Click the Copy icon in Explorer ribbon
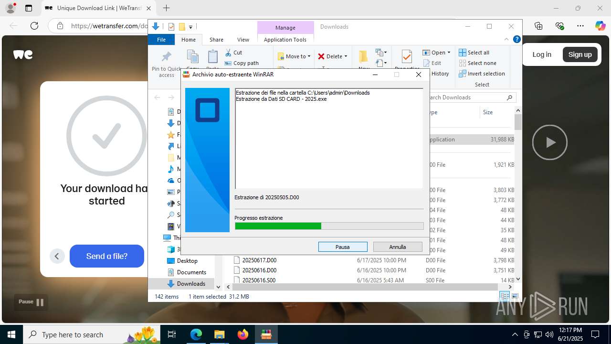The width and height of the screenshot is (611, 344). tap(193, 57)
